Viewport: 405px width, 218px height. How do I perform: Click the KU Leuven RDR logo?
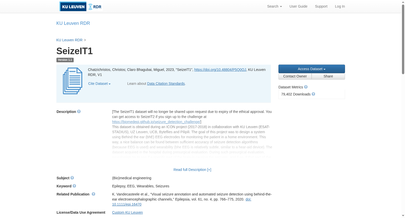[81, 6]
